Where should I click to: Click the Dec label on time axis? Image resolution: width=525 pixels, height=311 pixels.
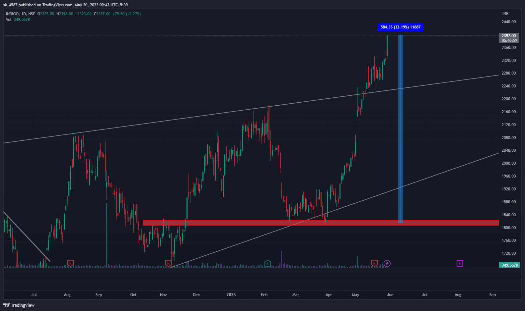[196, 295]
